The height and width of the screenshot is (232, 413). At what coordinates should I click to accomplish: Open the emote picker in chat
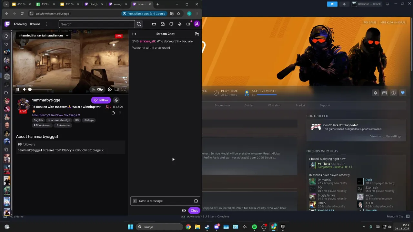tap(196, 201)
